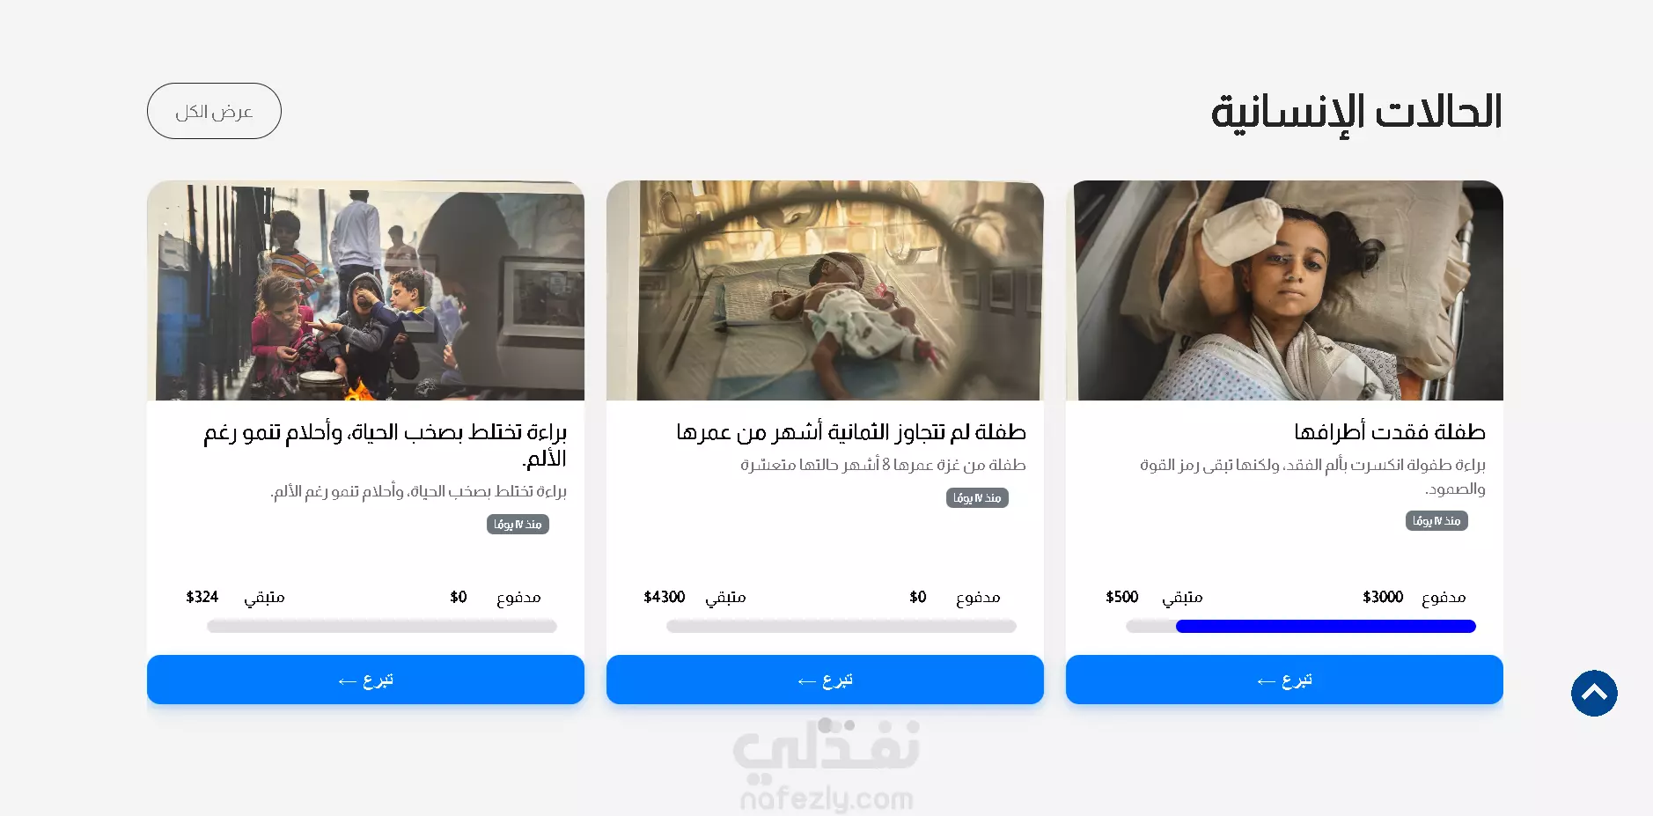Click the $3000 paid amount
This screenshot has height=816, width=1653.
(1383, 597)
